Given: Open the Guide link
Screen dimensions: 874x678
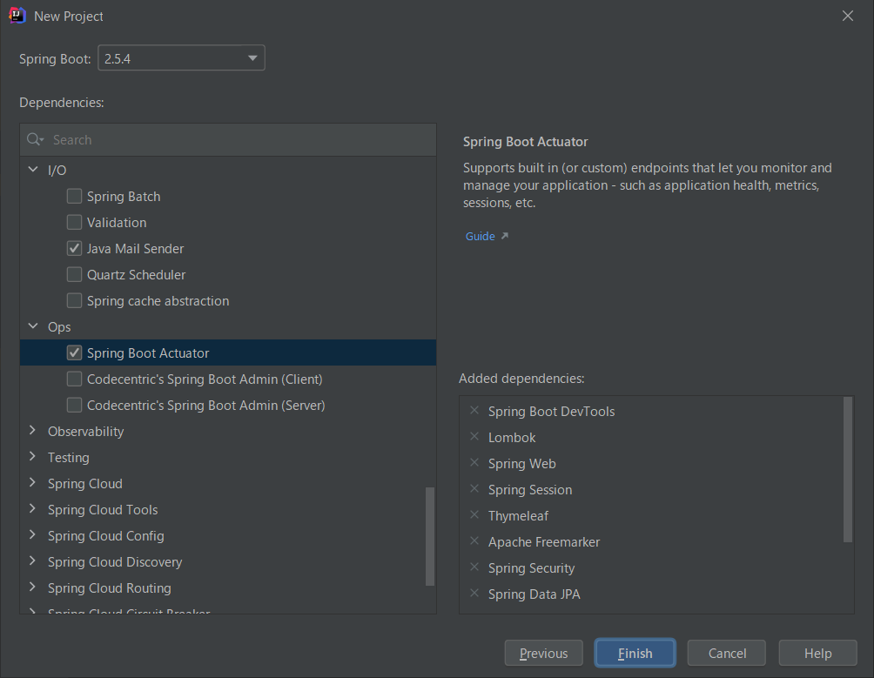Looking at the screenshot, I should [480, 236].
